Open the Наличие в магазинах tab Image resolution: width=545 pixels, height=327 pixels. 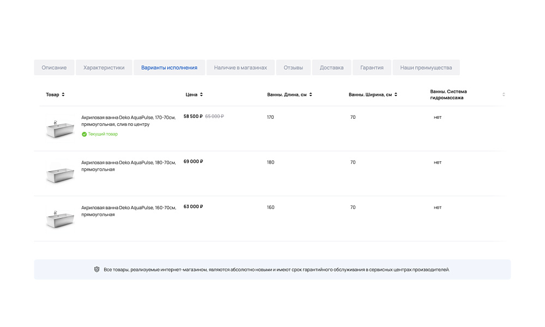[240, 68]
